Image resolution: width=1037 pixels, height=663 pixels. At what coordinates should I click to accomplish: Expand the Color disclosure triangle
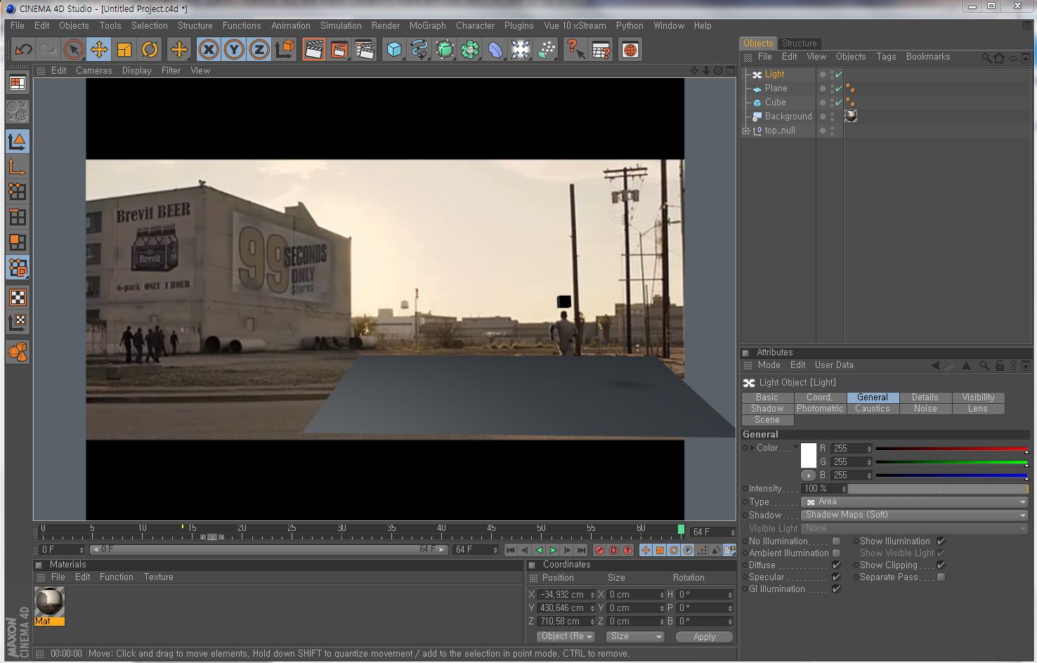point(752,448)
